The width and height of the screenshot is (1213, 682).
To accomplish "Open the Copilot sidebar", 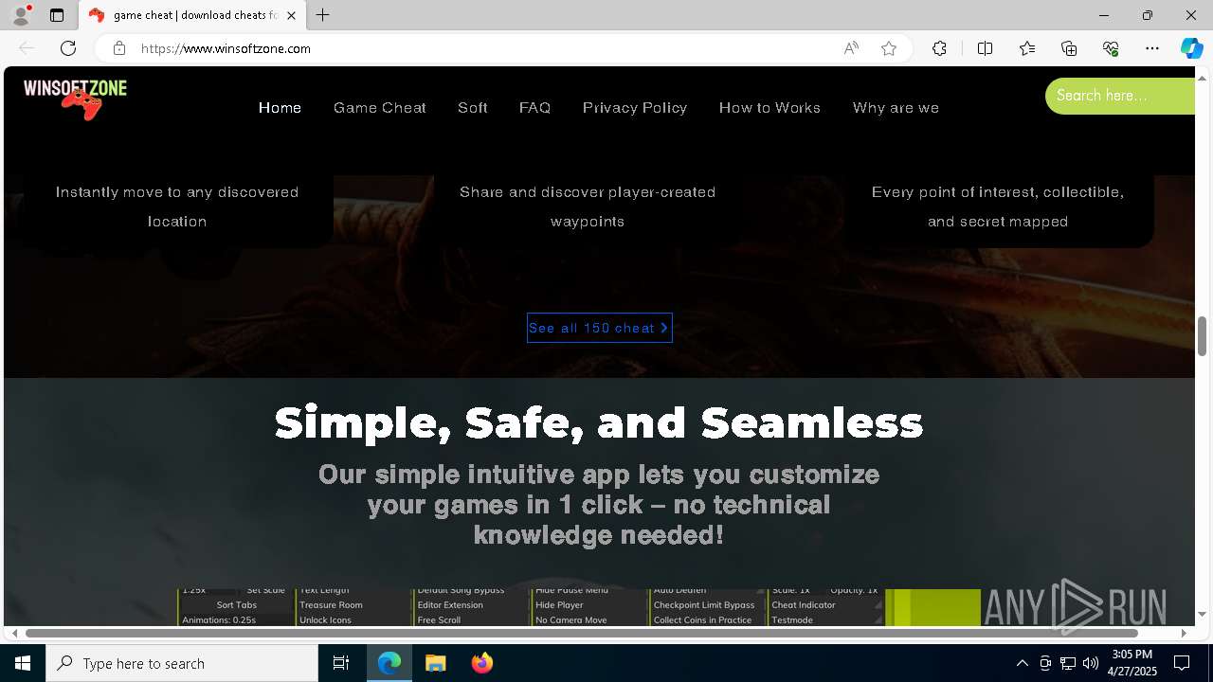I will point(1191,48).
